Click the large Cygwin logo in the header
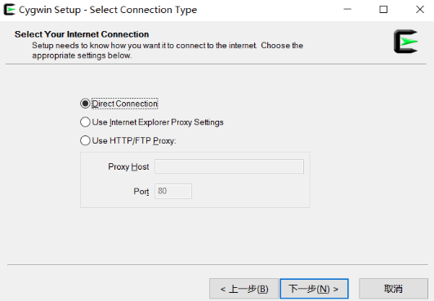The height and width of the screenshot is (301, 434). coord(405,42)
